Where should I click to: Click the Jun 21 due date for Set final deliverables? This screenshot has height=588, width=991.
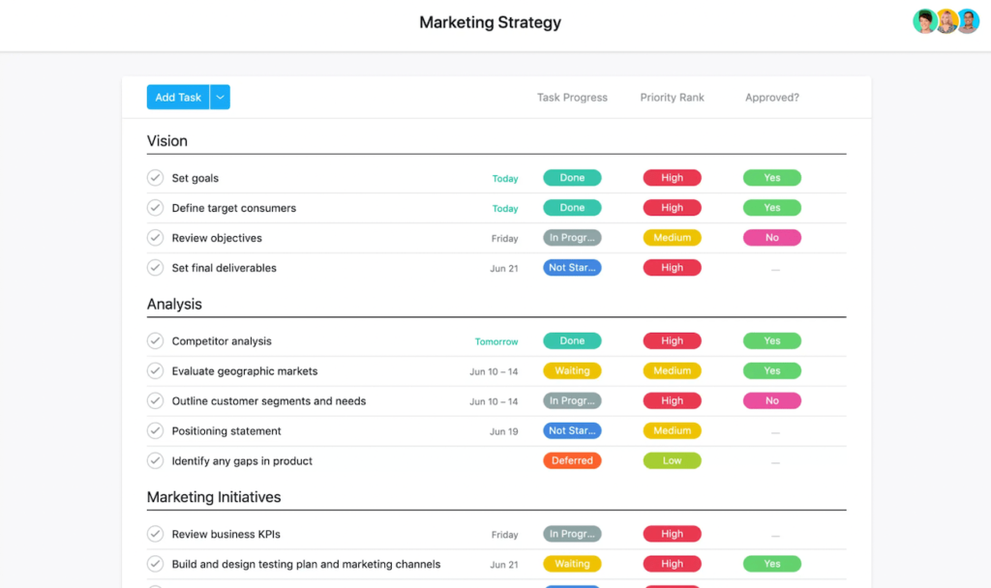coord(504,267)
